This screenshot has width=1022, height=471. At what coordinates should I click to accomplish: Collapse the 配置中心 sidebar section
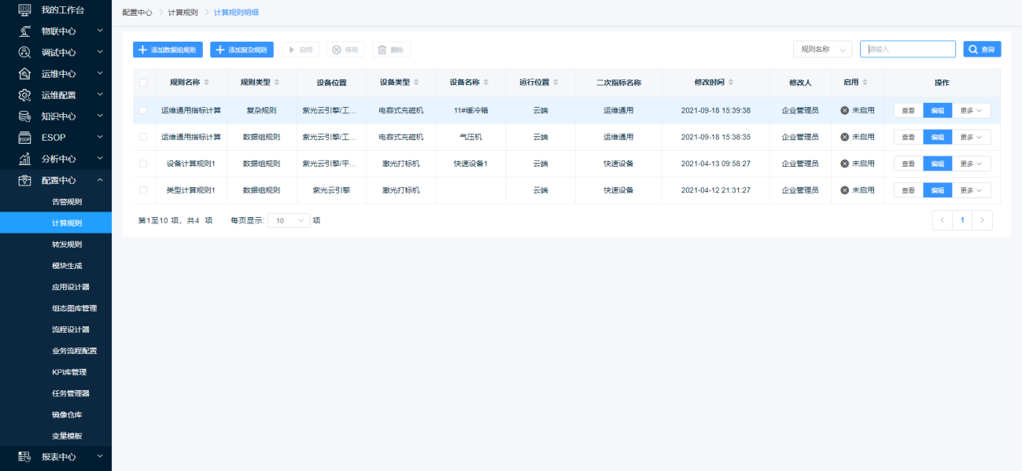(100, 180)
